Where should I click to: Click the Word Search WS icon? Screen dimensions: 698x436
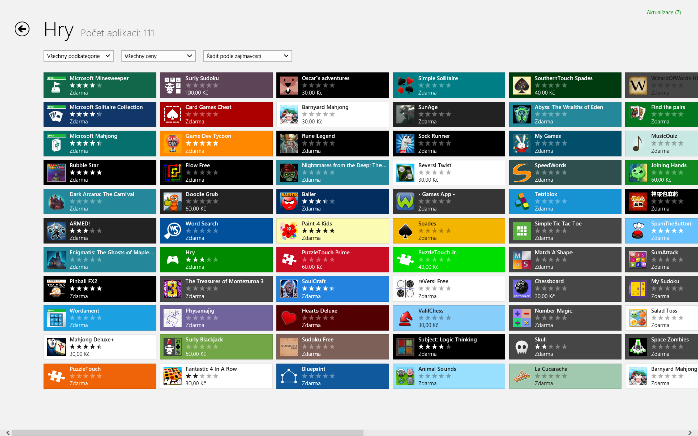173,231
